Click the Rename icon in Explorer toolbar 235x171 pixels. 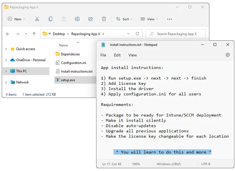click(x=77, y=19)
